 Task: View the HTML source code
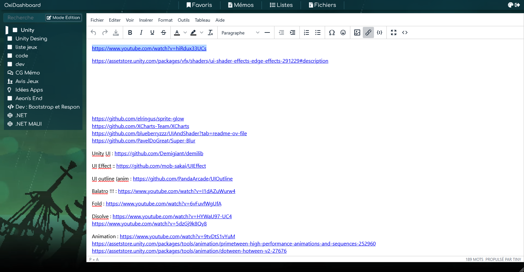point(405,32)
